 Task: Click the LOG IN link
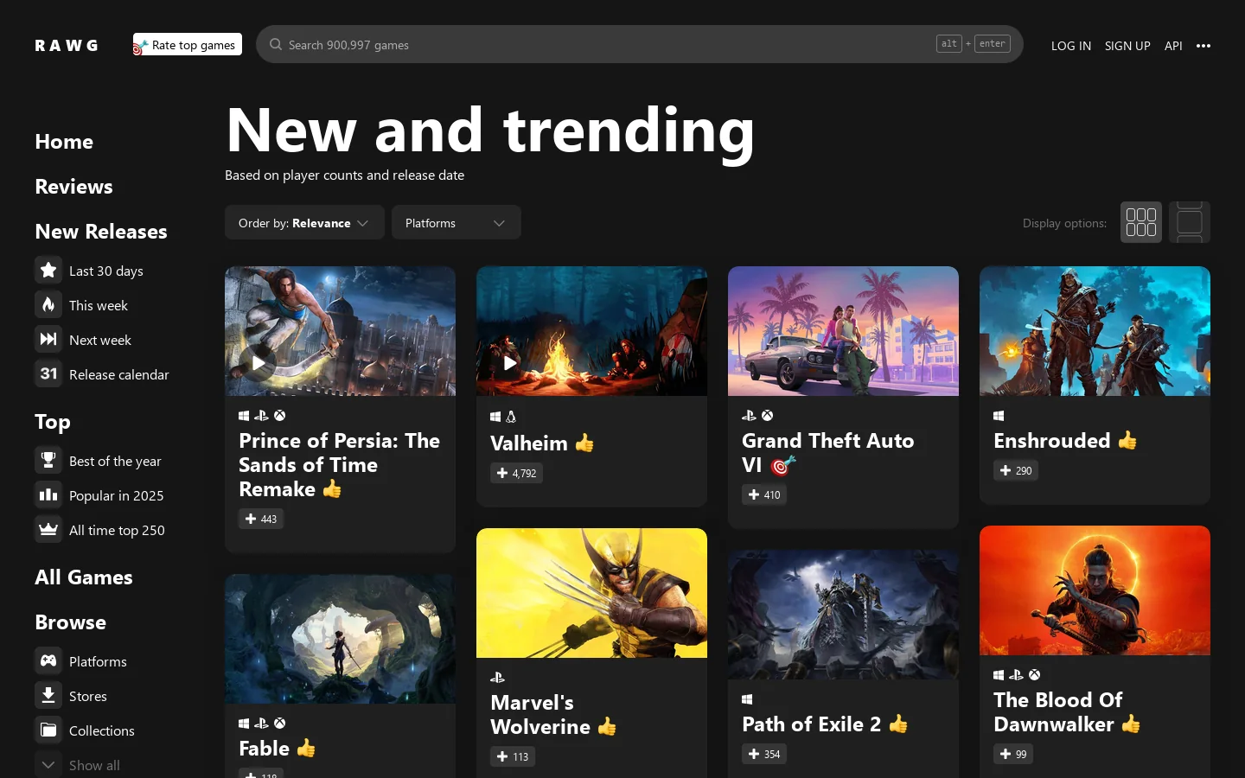point(1071,46)
